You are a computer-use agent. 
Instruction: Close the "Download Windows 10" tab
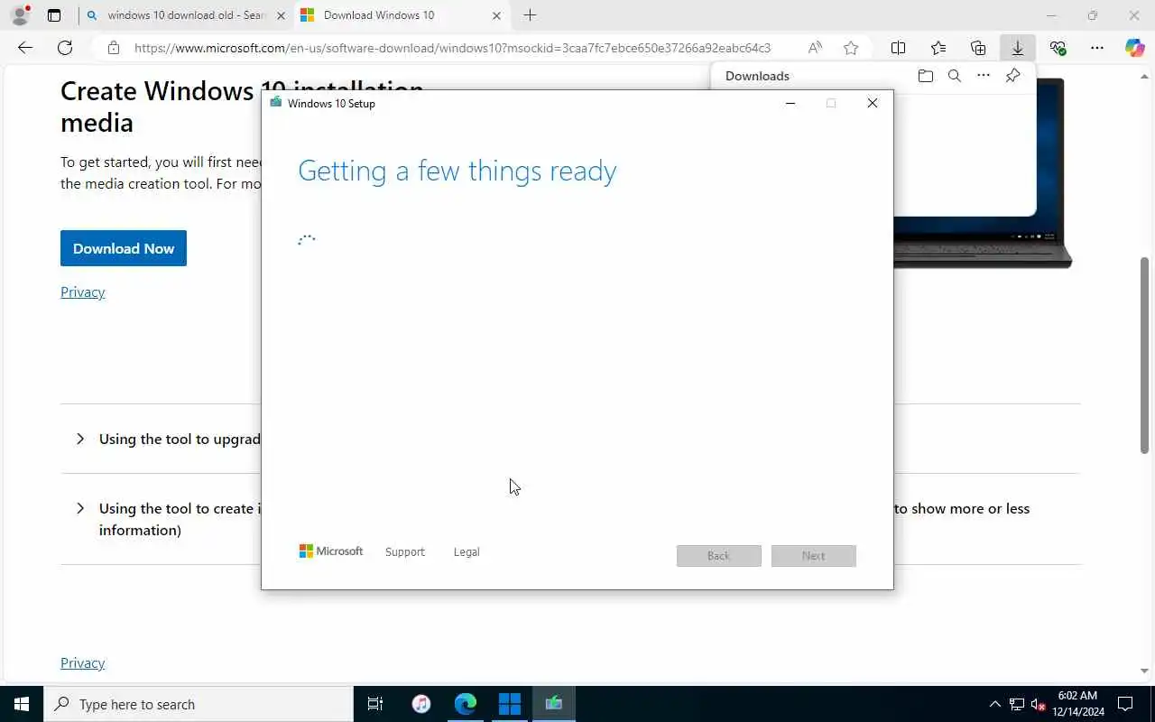496,15
